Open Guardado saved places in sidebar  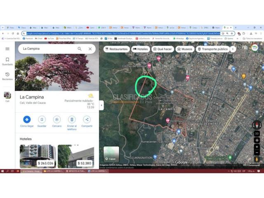coord(7,61)
